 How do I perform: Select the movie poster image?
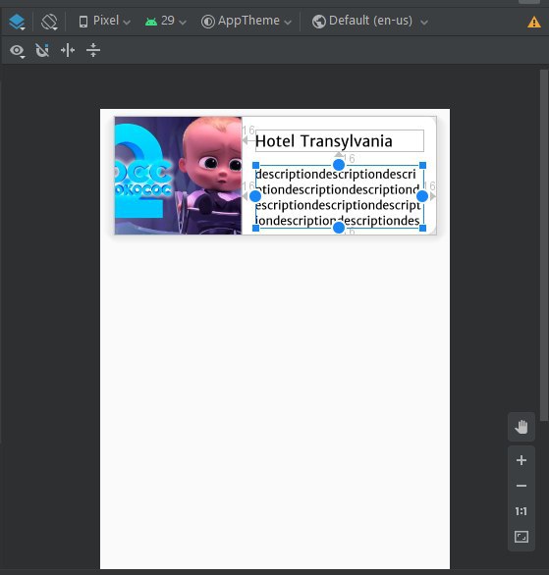pos(178,176)
